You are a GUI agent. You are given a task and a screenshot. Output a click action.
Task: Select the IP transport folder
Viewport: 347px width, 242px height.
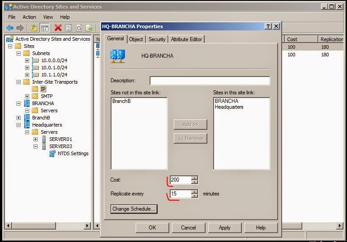(43, 89)
